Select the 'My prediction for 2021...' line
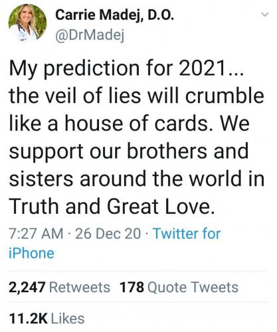277x332 pixels. pyautogui.click(x=126, y=68)
